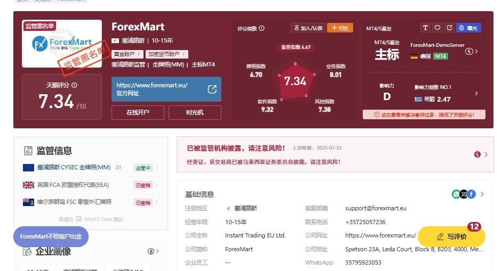This screenshot has width=502, height=271.
Task: Click the phone number +35725057236
Action: click(x=365, y=222)
